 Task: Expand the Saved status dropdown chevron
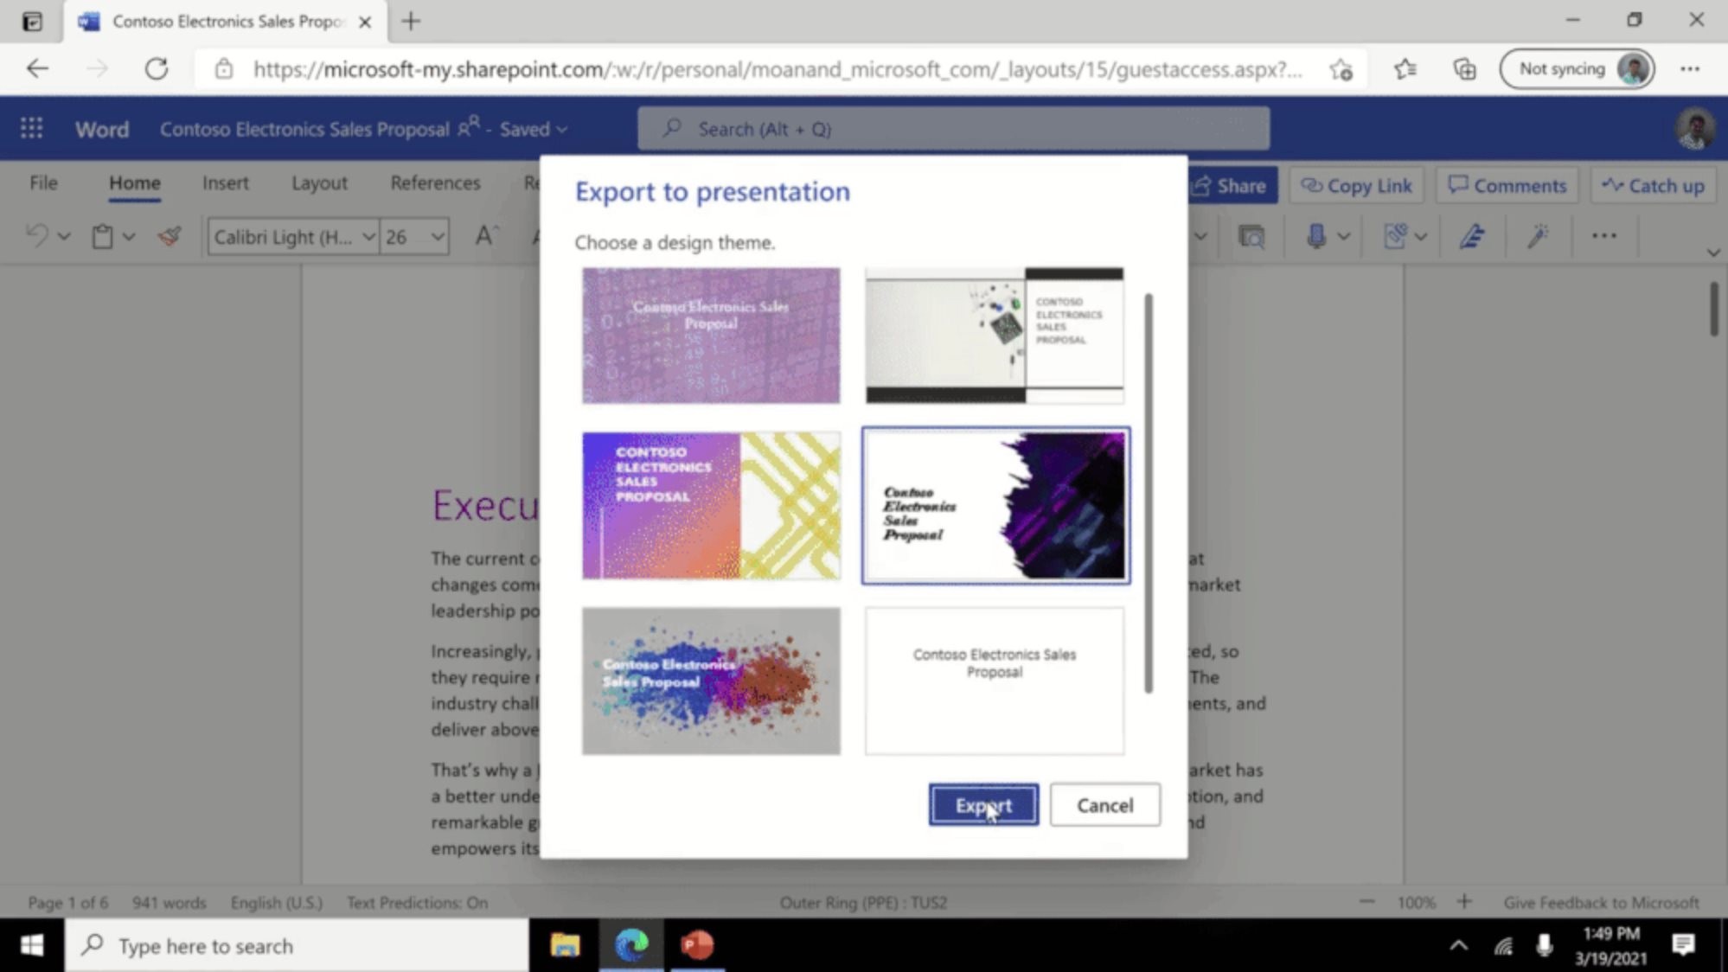(562, 130)
